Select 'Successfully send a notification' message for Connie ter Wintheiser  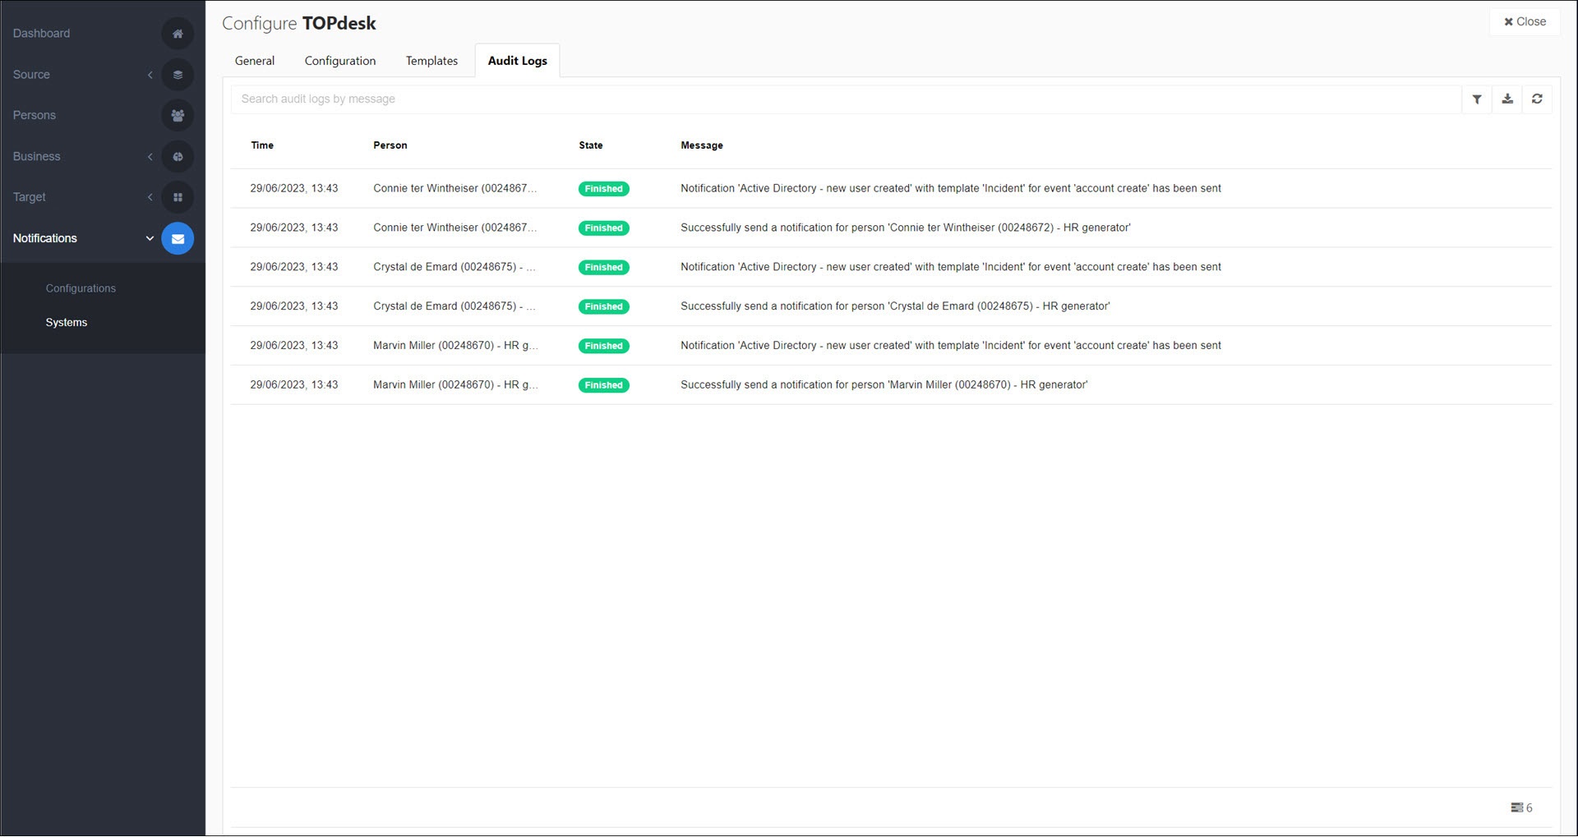pos(906,228)
